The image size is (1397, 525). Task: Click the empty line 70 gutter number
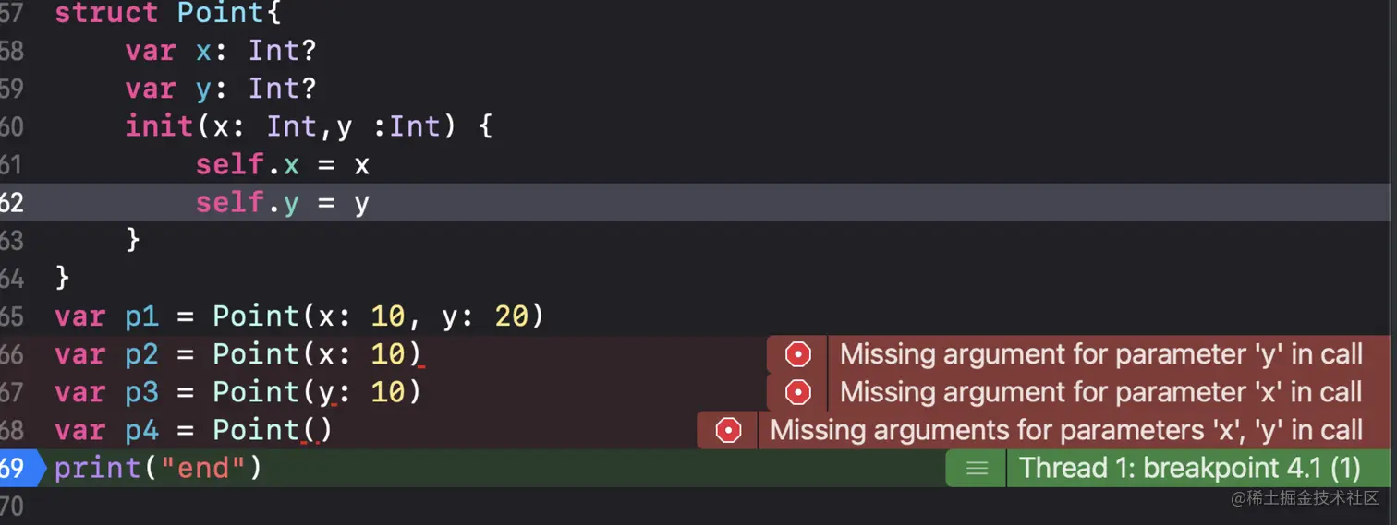(12, 506)
